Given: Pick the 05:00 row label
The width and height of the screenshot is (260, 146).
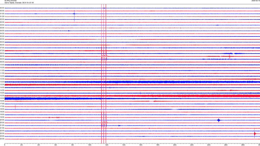Looking at the screenshot, I should coord(2,36).
